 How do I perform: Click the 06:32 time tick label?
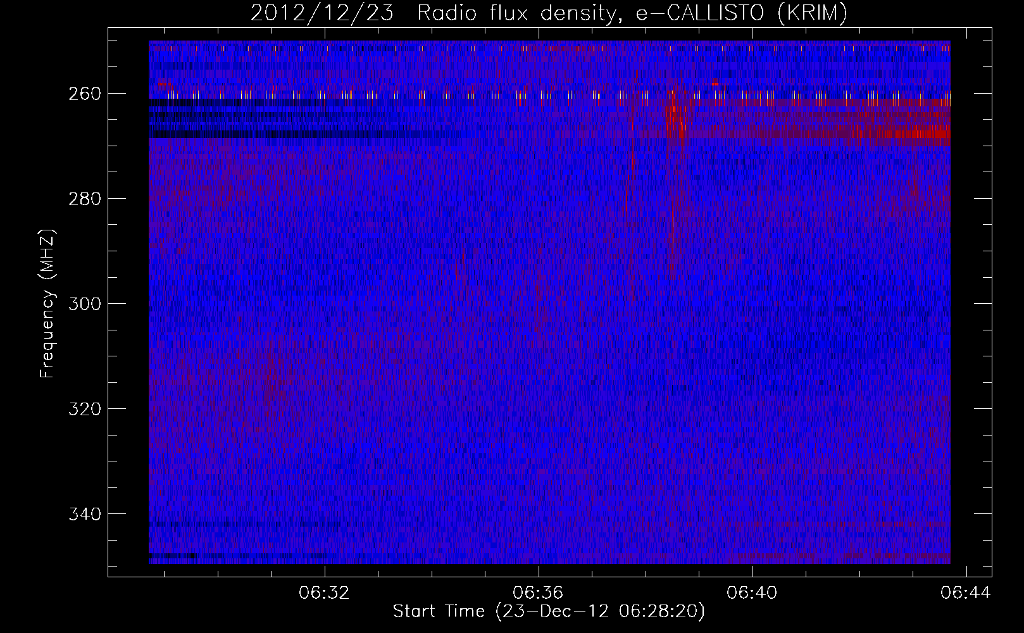pos(325,593)
